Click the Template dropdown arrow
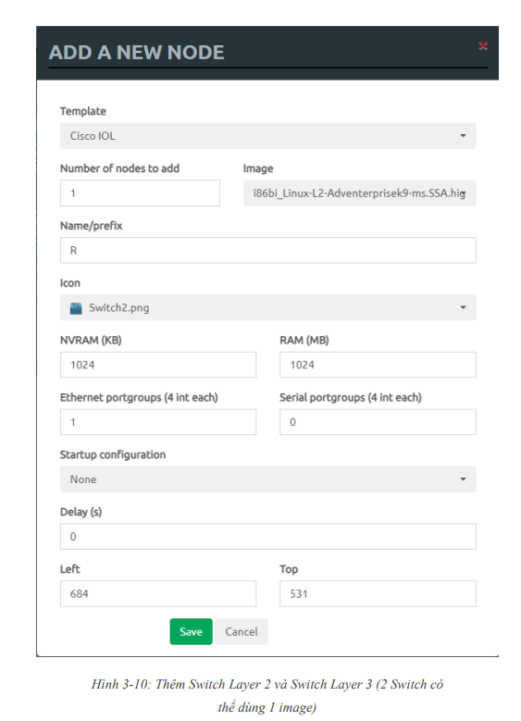521x721 pixels. [x=463, y=136]
